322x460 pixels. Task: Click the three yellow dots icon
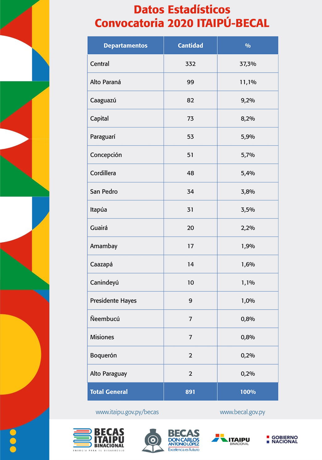pyautogui.click(x=13, y=441)
